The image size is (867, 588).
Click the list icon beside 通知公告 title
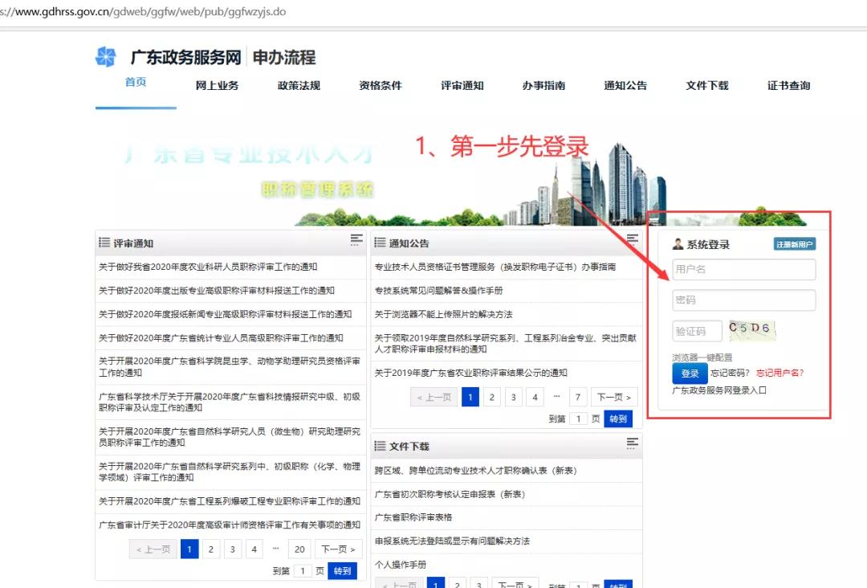tap(381, 243)
